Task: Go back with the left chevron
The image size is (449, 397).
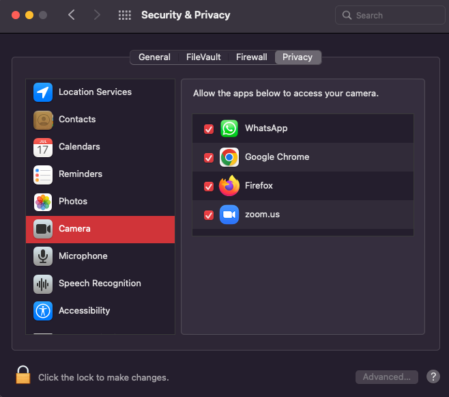Action: pos(71,15)
